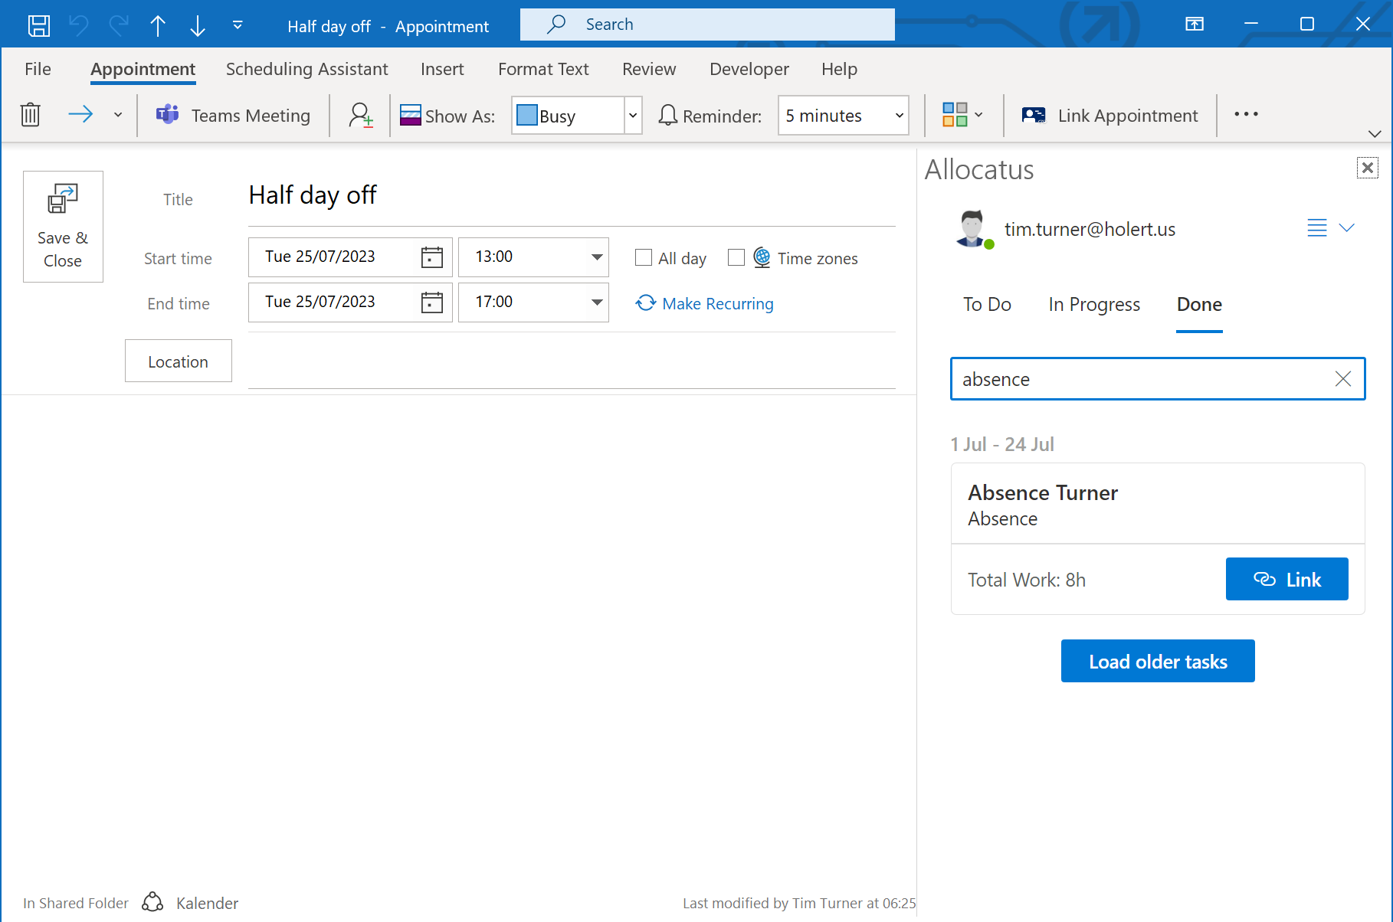Screen dimensions: 1393x922
Task: Click the Show As color bars icon
Action: pyautogui.click(x=411, y=116)
